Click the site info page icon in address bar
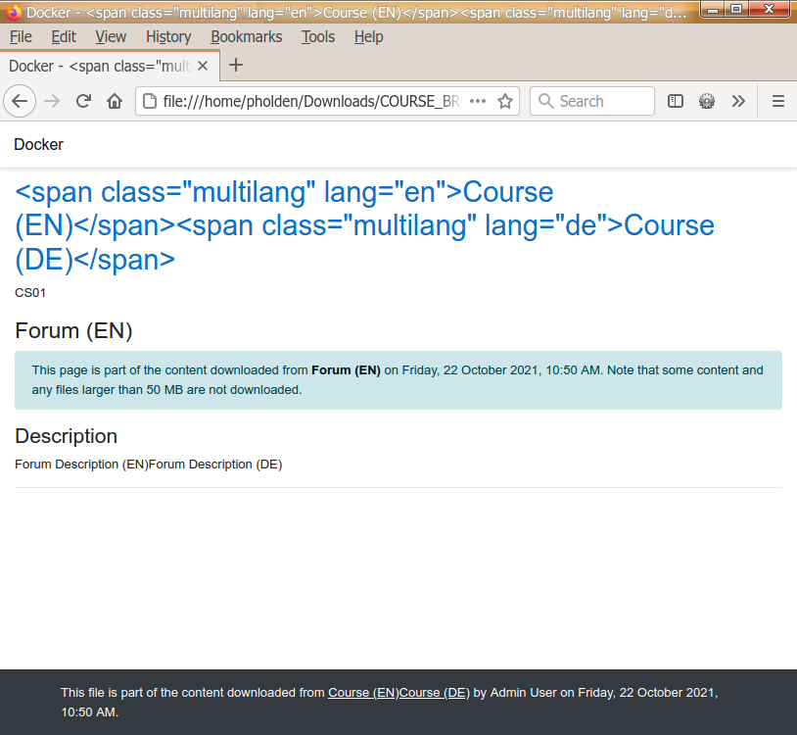This screenshot has height=735, width=797. click(150, 101)
